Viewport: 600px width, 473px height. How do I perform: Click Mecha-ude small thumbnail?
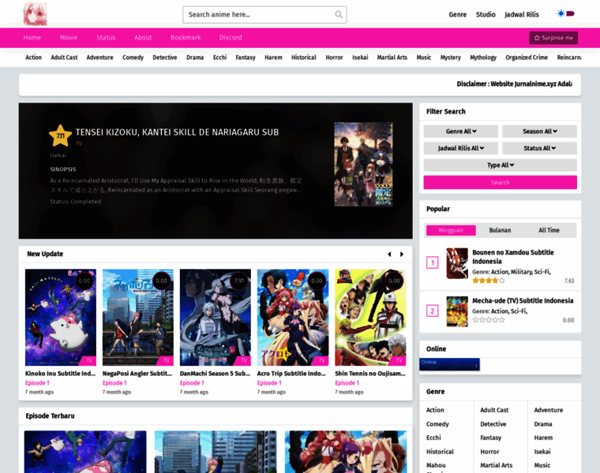(x=457, y=311)
